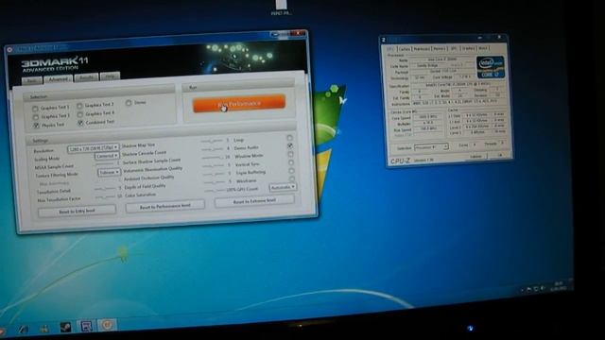Open the About tab in CPU-Z
605x340 pixels.
[483, 48]
